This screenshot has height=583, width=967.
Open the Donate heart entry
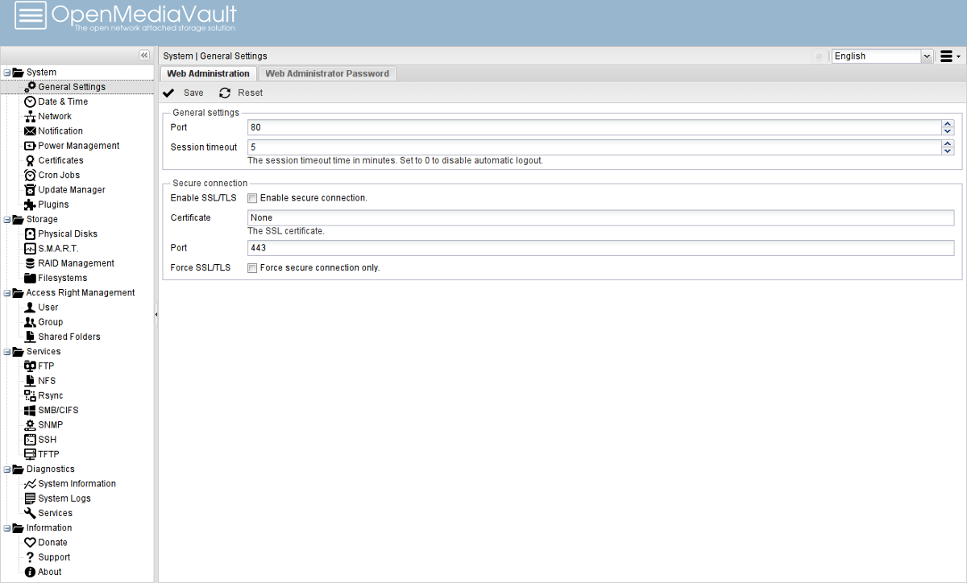(x=46, y=542)
